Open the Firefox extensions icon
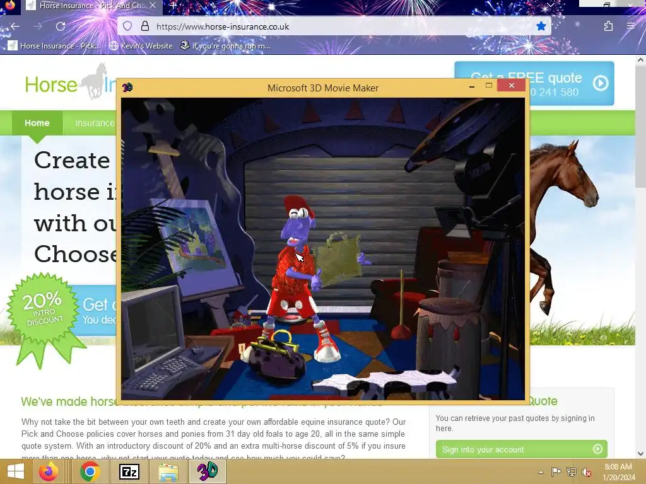646x484 pixels. pos(608,26)
